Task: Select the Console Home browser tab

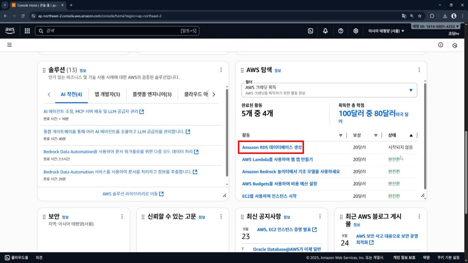Action: (37, 5)
